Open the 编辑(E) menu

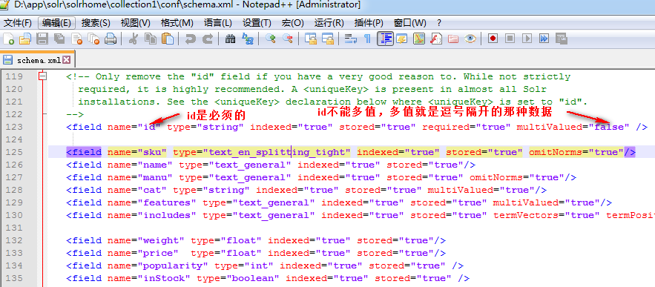[56, 22]
